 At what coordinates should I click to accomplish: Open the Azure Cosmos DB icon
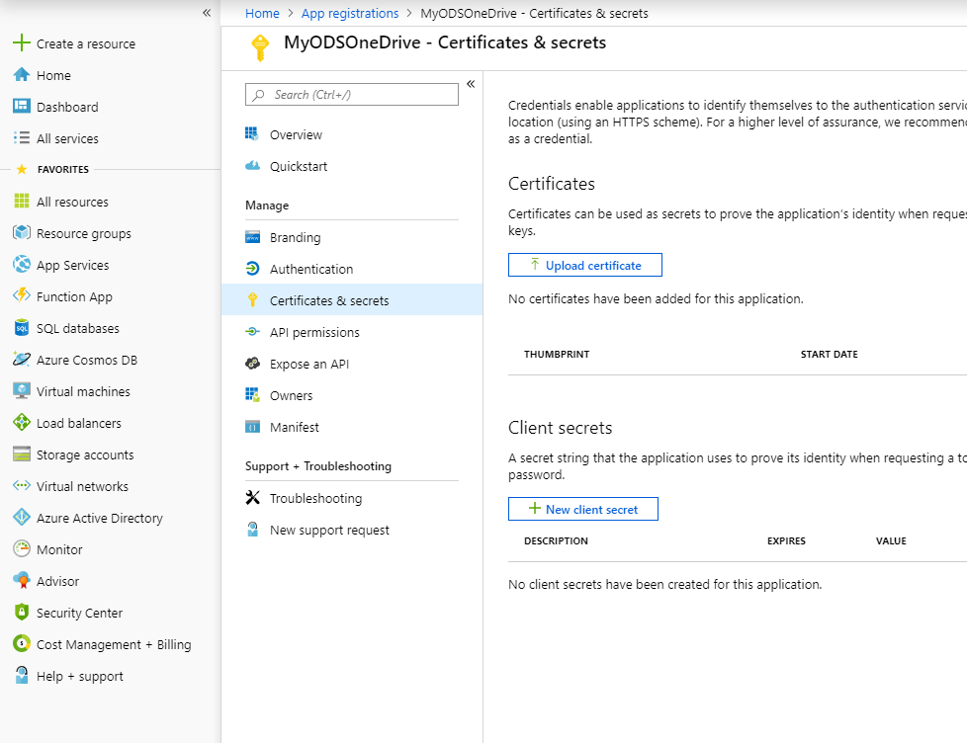point(21,360)
